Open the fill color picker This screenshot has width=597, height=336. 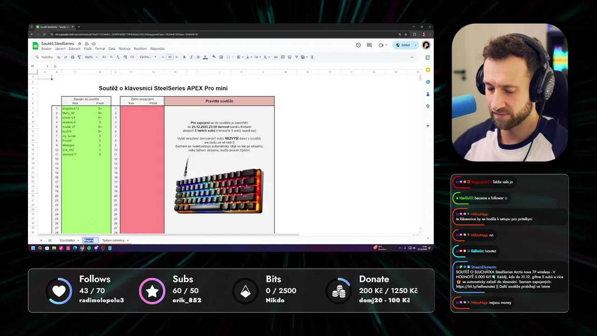point(214,57)
